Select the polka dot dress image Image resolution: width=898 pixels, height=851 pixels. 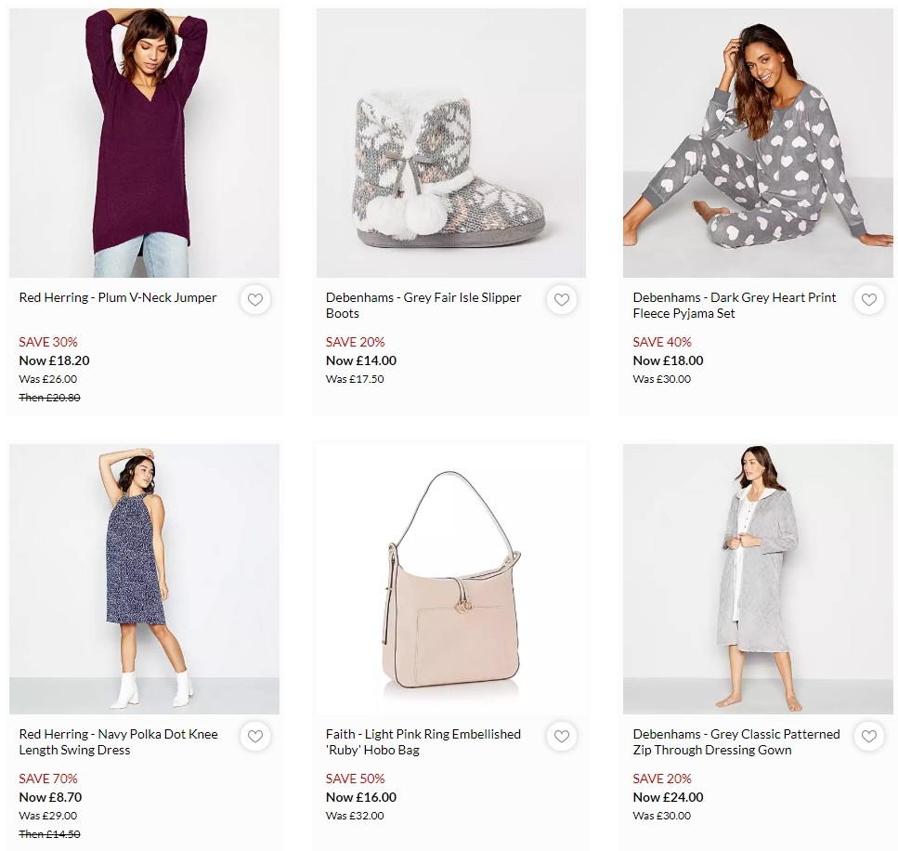(x=144, y=579)
